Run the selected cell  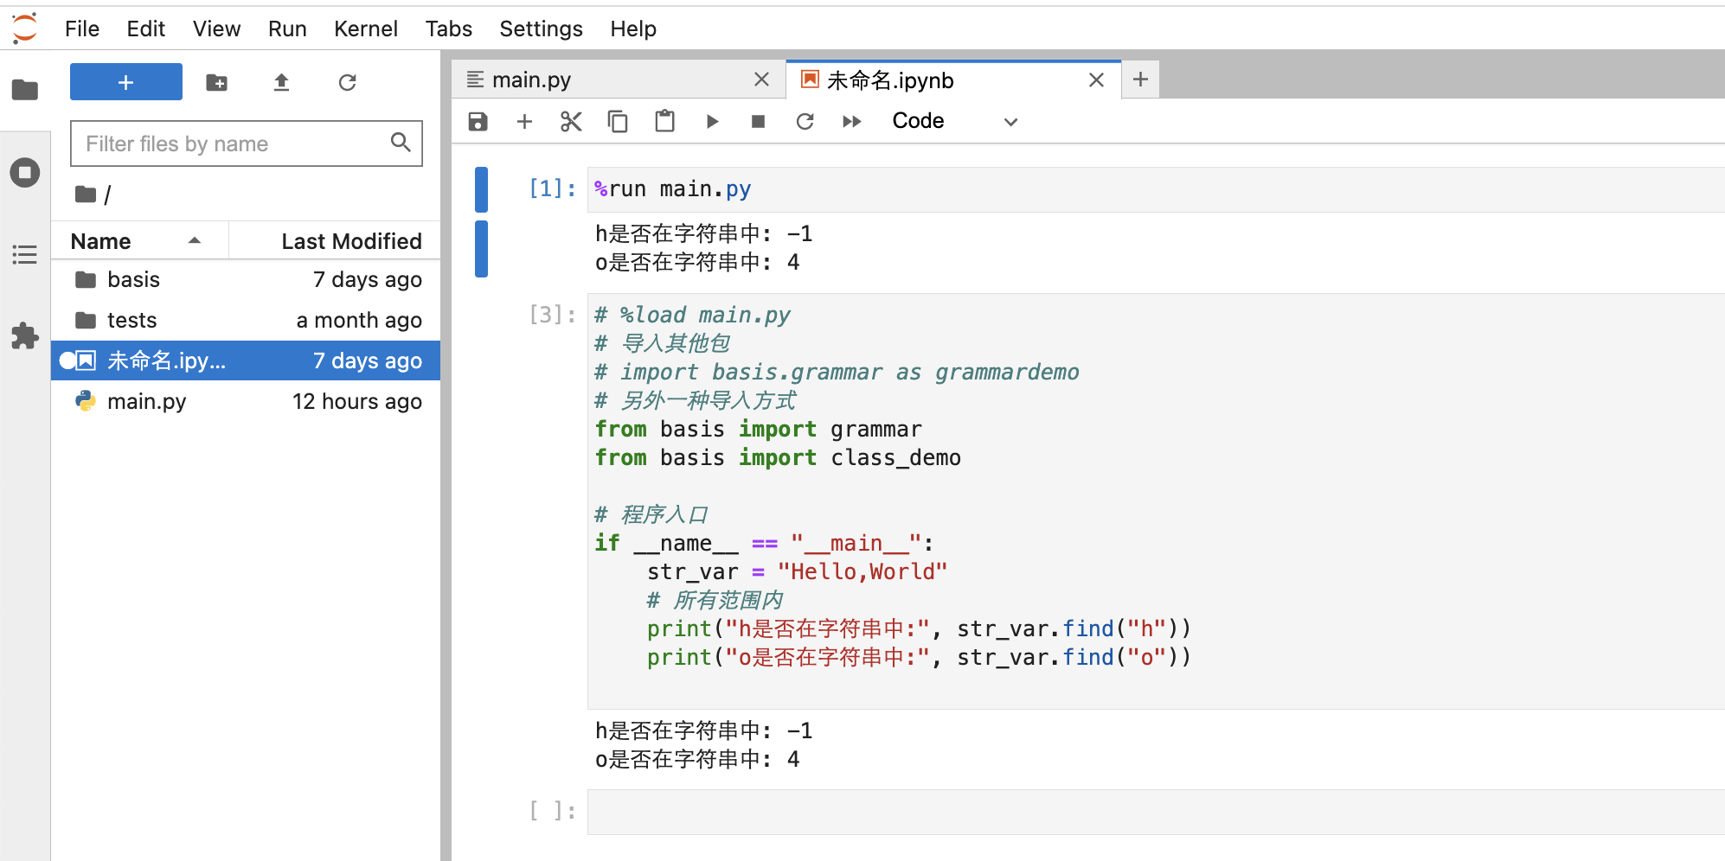coord(712,122)
